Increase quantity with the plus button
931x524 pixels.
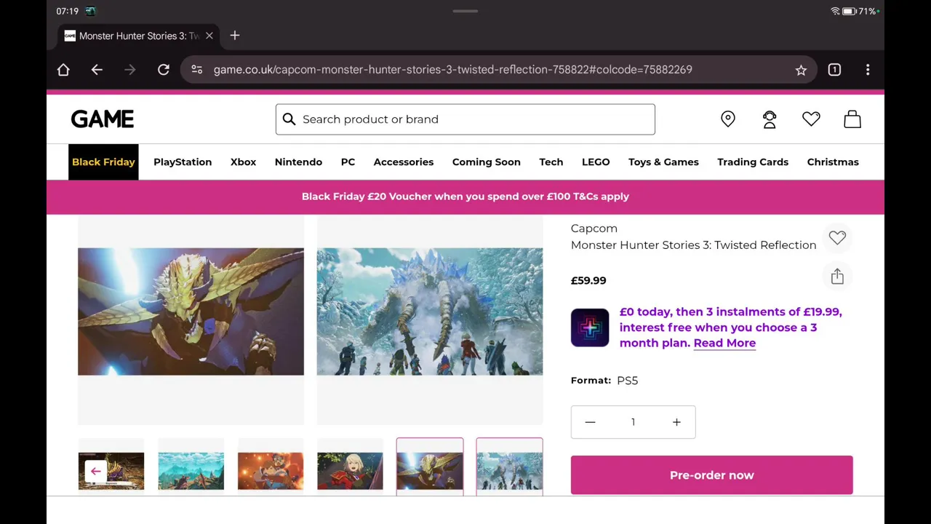pos(676,422)
